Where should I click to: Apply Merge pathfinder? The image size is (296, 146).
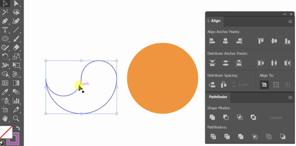241,136
